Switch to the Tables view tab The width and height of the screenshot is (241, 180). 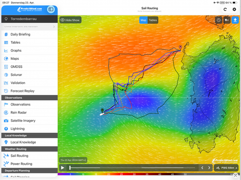tap(153, 20)
